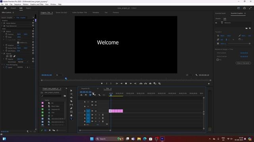Open the Button Editor plus icon

(x=209, y=84)
